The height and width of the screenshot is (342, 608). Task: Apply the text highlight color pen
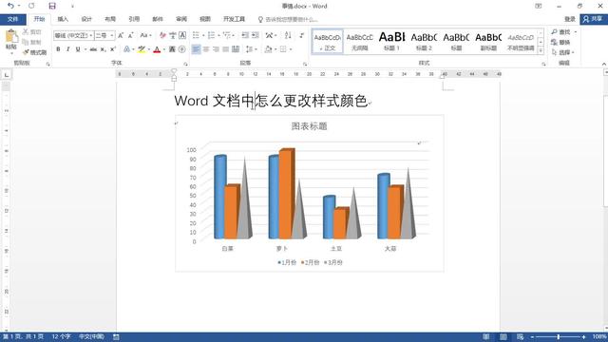pyautogui.click(x=142, y=49)
